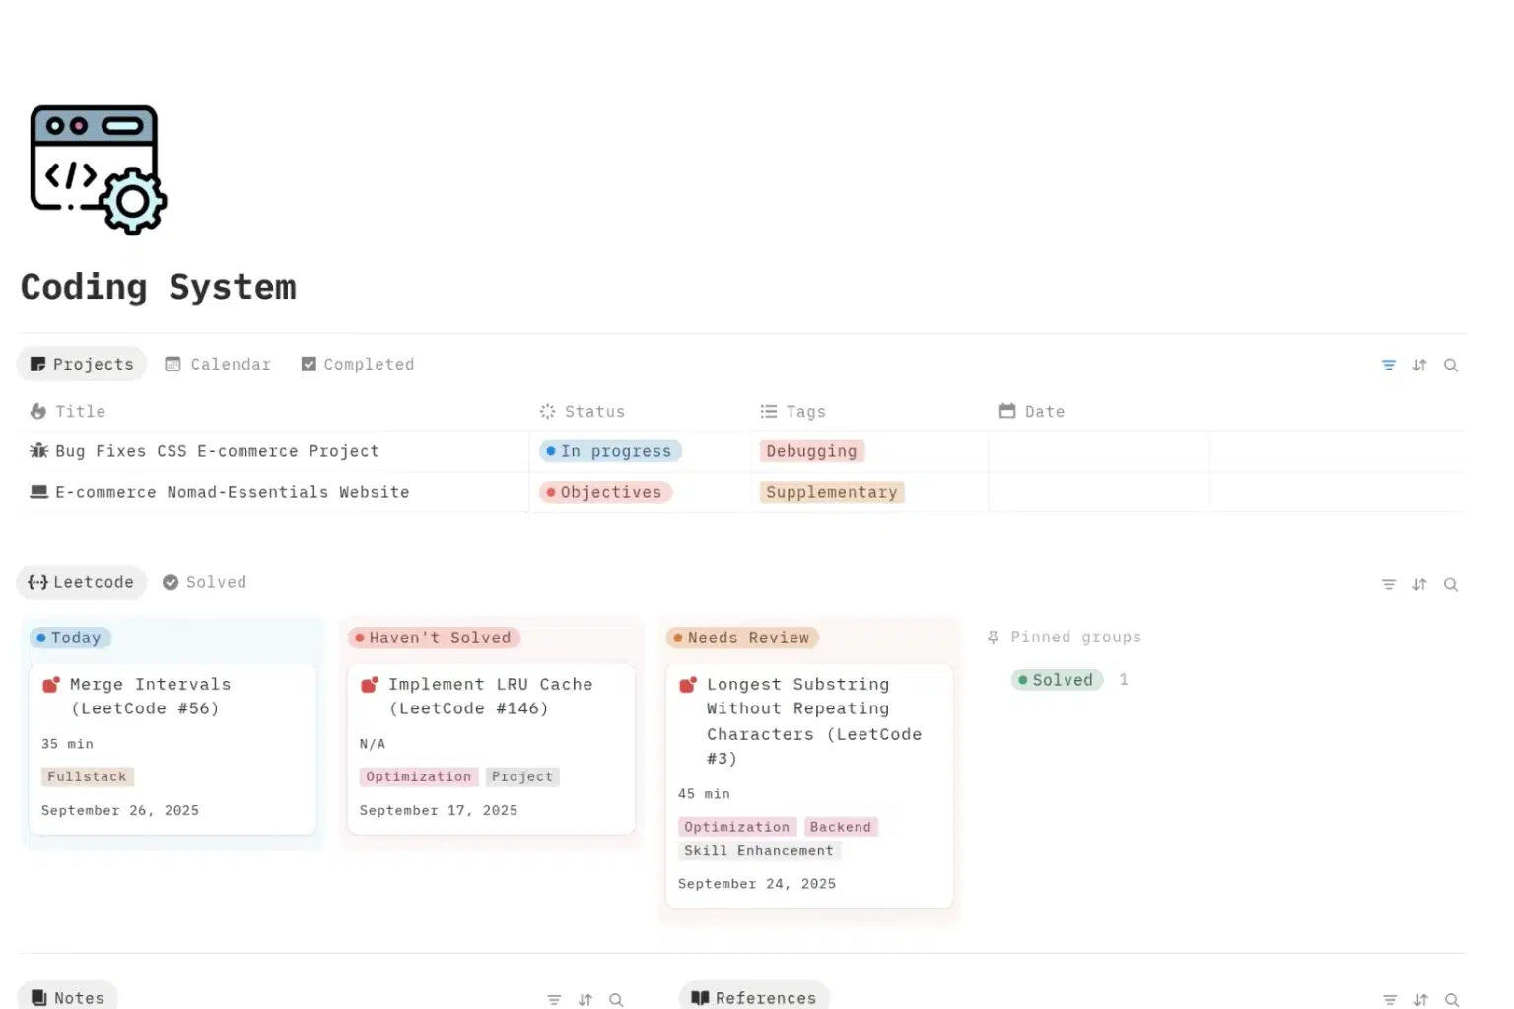Open the filter menu in the Projects view
This screenshot has height=1009, width=1514.
pyautogui.click(x=1389, y=365)
